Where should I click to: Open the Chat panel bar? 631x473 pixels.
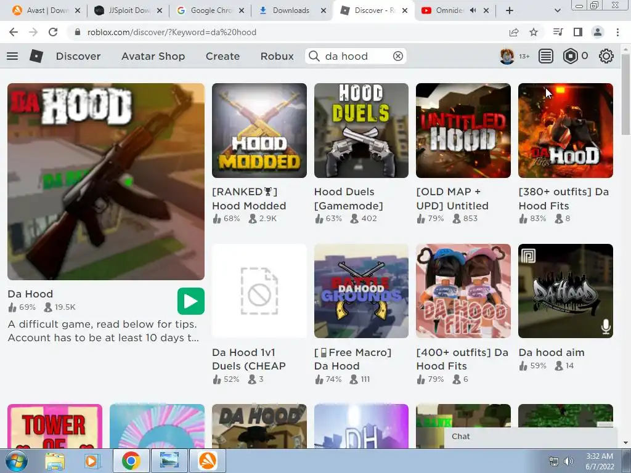point(531,437)
